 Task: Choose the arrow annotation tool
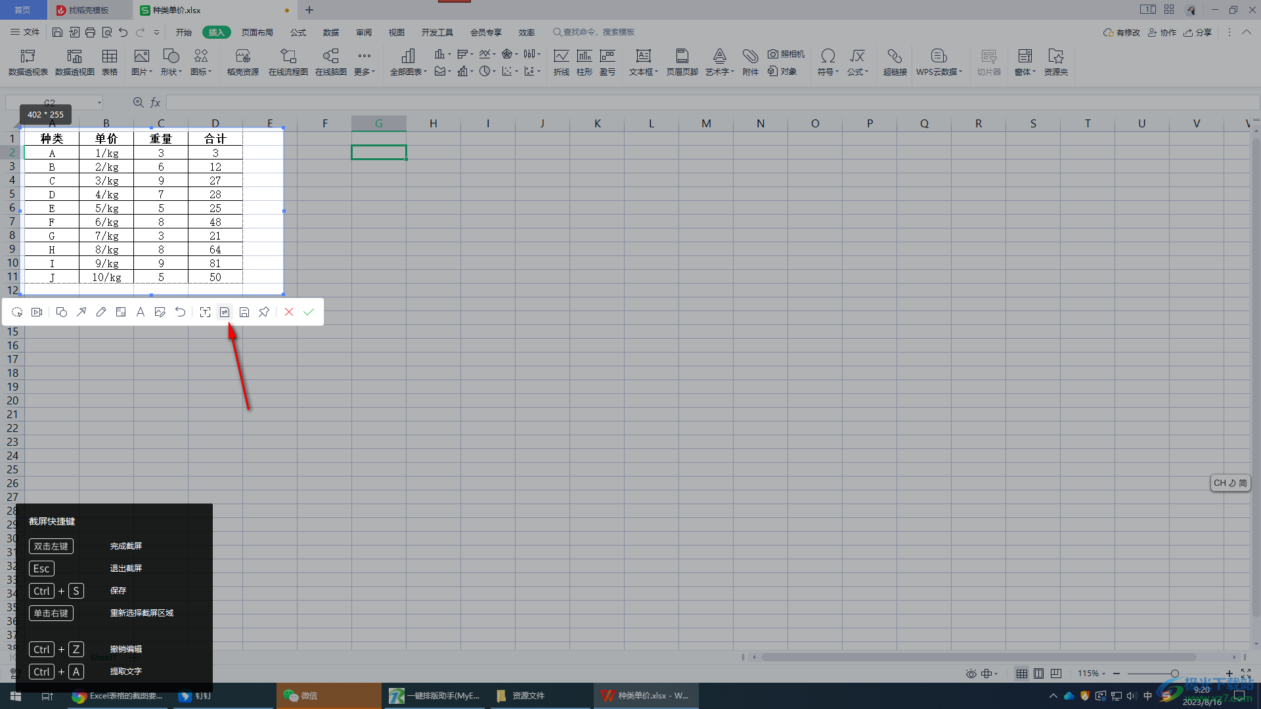pos(81,312)
